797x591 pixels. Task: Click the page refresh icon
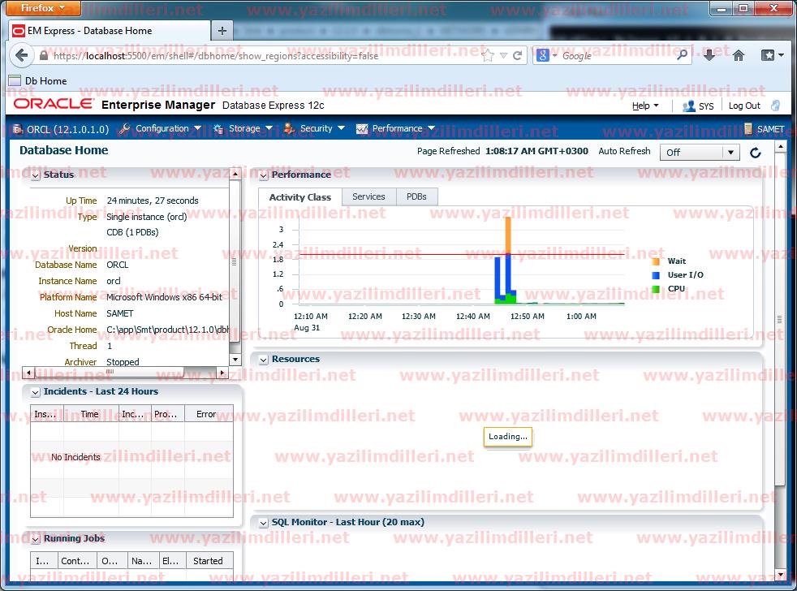[755, 153]
